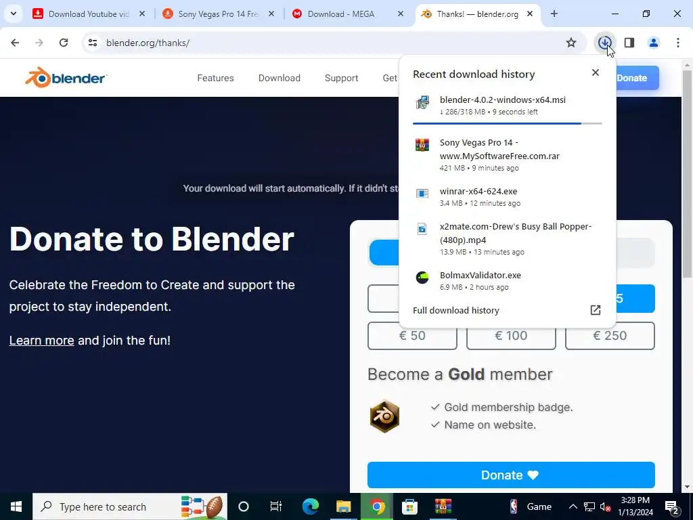The height and width of the screenshot is (520, 693).
Task: Open x2mate.com Drew's Busy Ball Popper entry
Action: click(x=507, y=239)
